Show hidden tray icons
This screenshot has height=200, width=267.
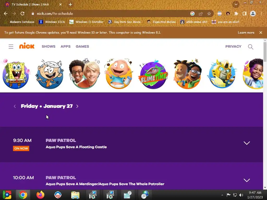point(222,195)
